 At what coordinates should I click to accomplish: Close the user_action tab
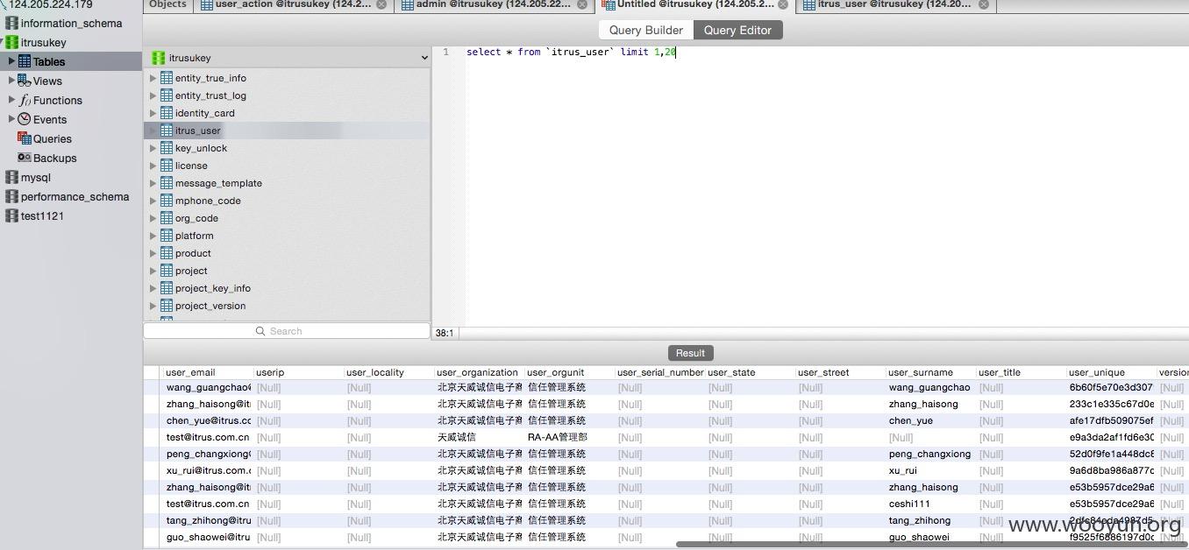381,4
